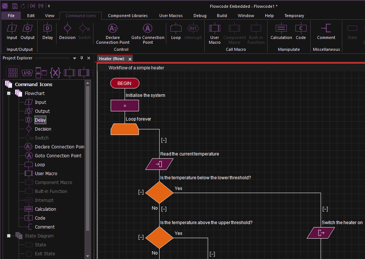The width and height of the screenshot is (365, 259).
Task: Switch to the Component Libraries ribbon tab
Action: [128, 16]
